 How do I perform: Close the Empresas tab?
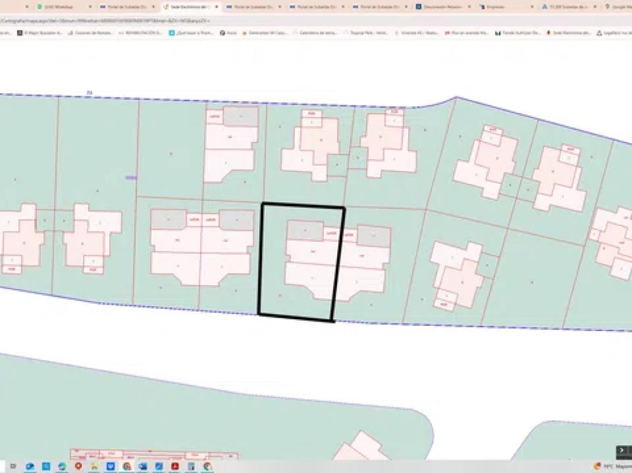531,7
